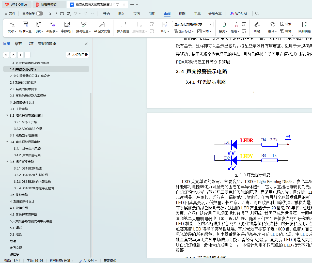Screen dimensions: 312x263
Task: Click the search magnifier icon in menu bar
Action: (257, 13)
